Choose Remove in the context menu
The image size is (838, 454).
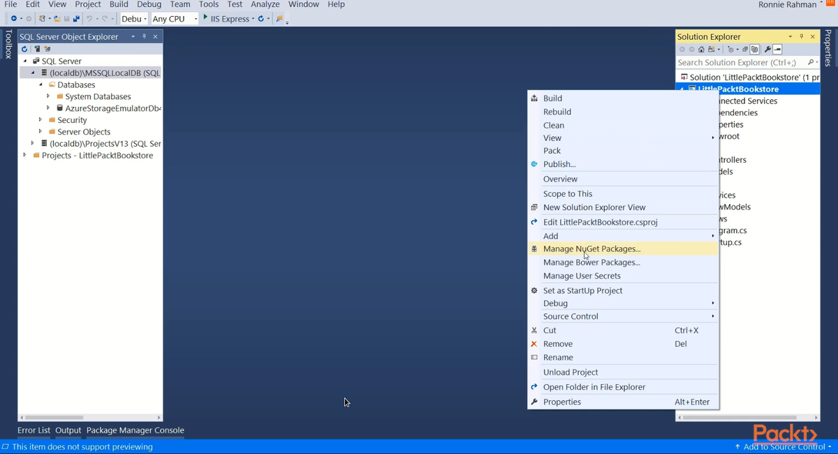[x=558, y=344]
